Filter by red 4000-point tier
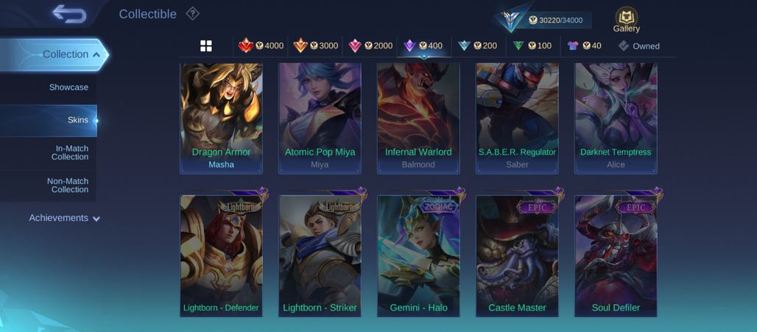Viewport: 757px width, 332px height. (x=261, y=46)
